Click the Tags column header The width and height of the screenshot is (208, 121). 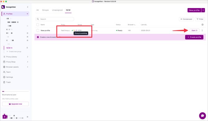point(93,25)
